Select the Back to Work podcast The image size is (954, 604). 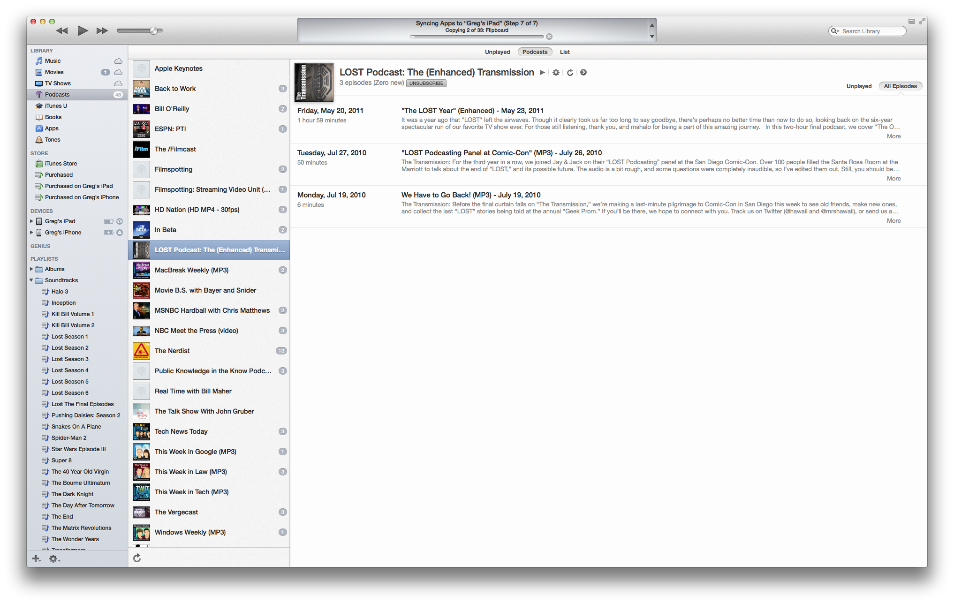pos(209,89)
